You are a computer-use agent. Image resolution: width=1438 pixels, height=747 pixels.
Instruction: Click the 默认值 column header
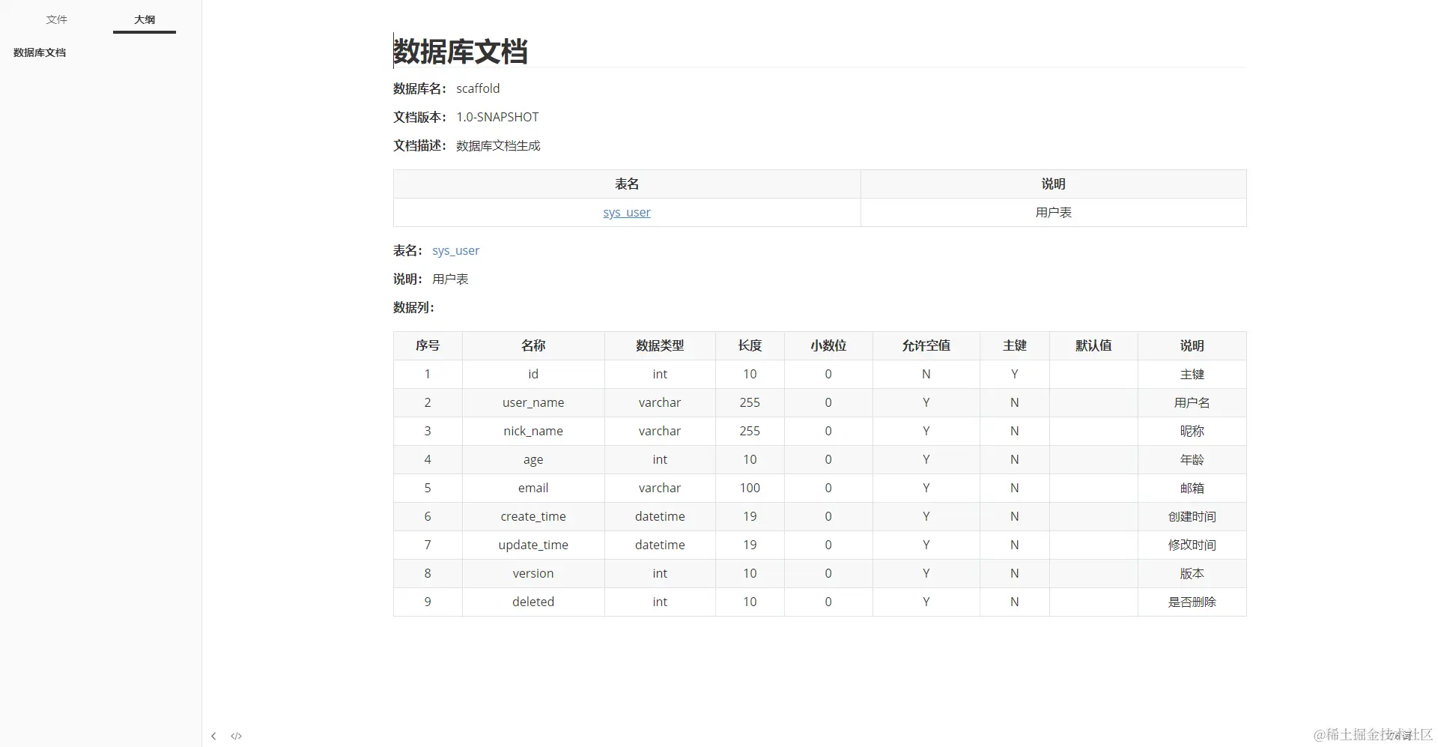pos(1093,345)
